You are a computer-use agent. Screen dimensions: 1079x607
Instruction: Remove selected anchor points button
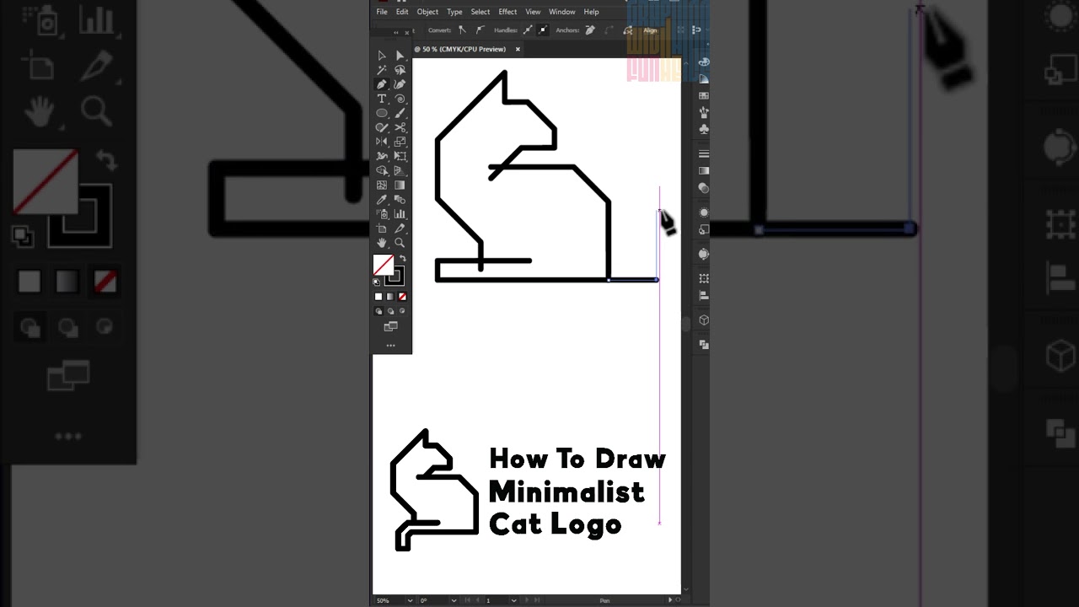(x=590, y=30)
